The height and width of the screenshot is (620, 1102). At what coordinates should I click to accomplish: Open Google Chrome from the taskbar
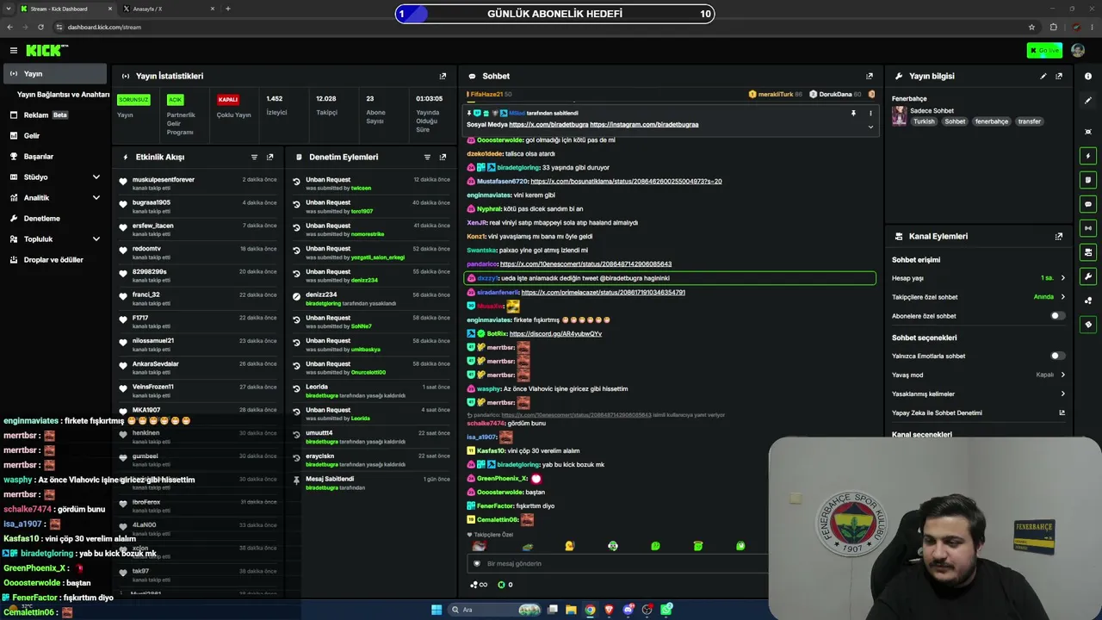[x=590, y=610]
